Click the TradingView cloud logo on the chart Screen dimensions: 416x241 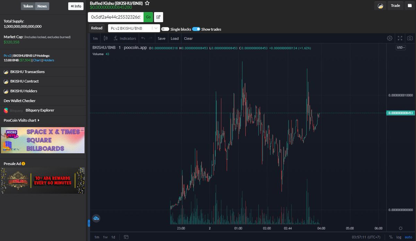pyautogui.click(x=96, y=218)
